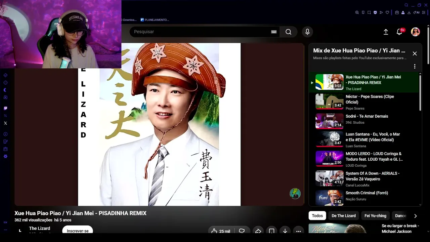Open The Lizard channel name link
Screen dimensions: 430x242
tap(40, 228)
